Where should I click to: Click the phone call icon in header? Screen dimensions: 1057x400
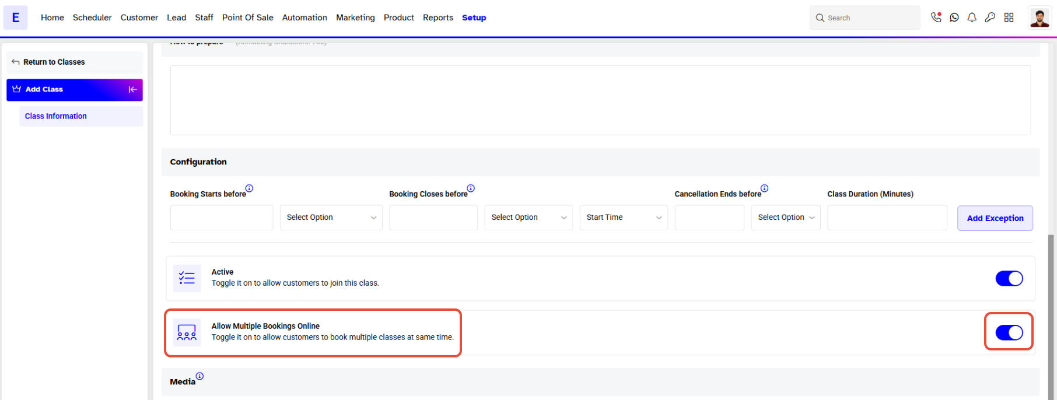point(936,17)
